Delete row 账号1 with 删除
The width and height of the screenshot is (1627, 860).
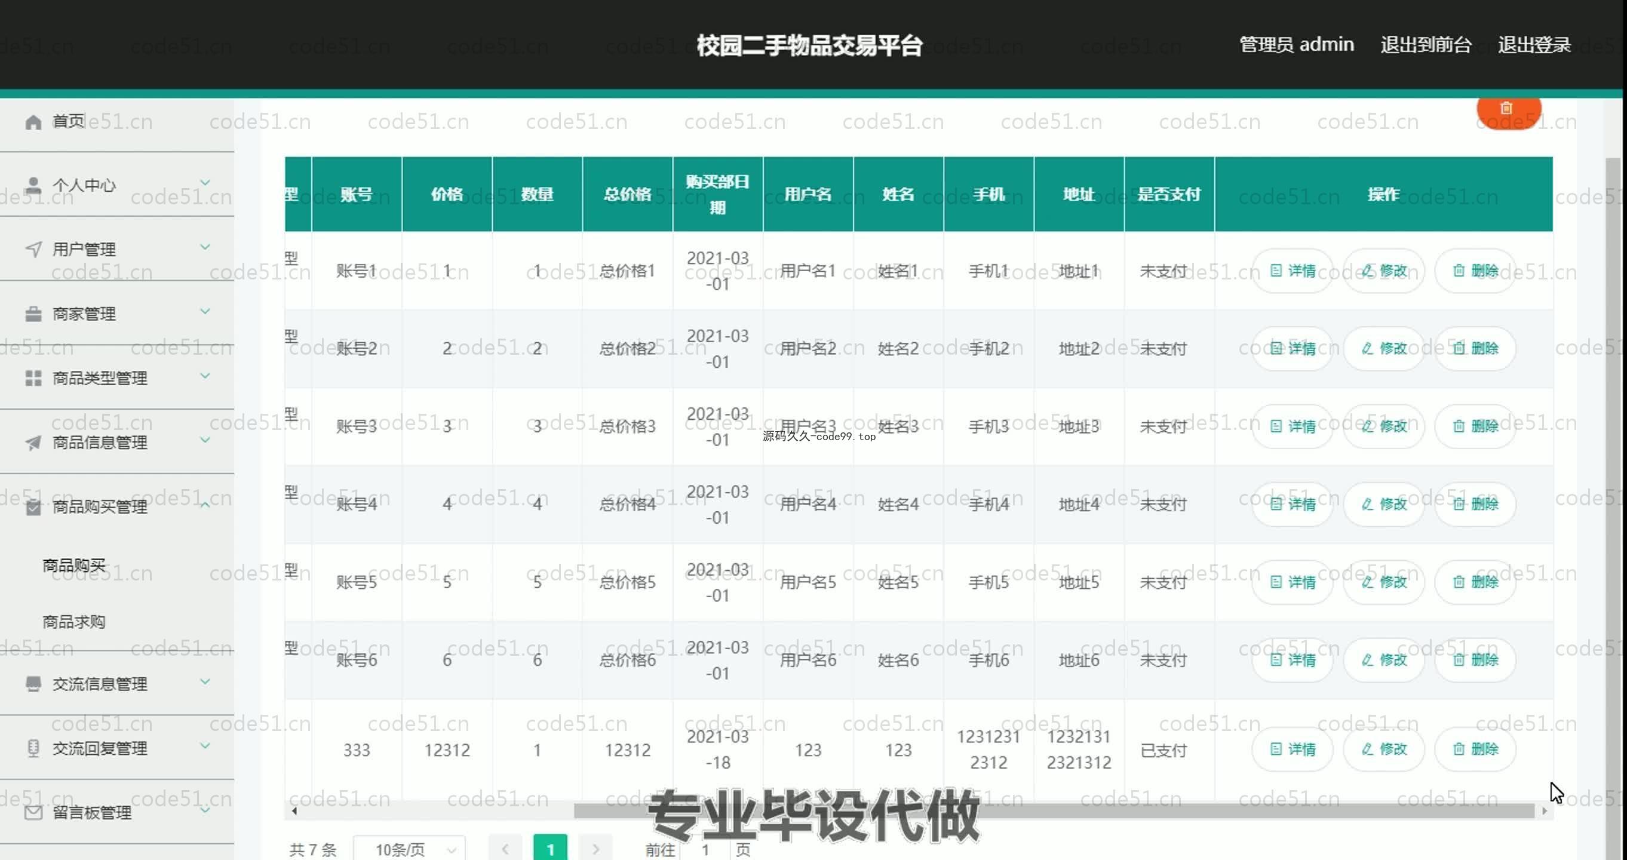[x=1475, y=271]
